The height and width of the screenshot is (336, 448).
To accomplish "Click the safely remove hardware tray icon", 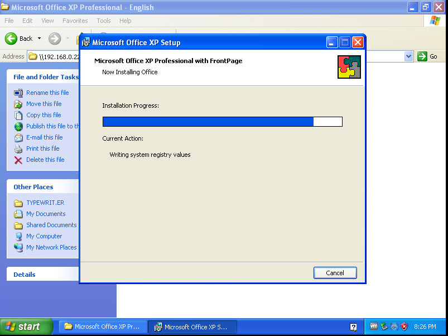I will pyautogui.click(x=384, y=326).
